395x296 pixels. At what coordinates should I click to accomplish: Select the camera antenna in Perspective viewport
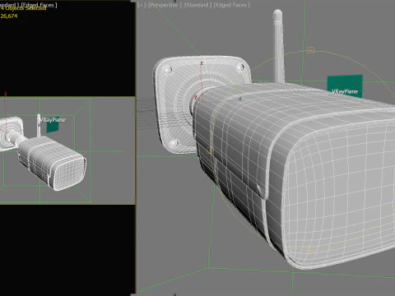coord(278,47)
